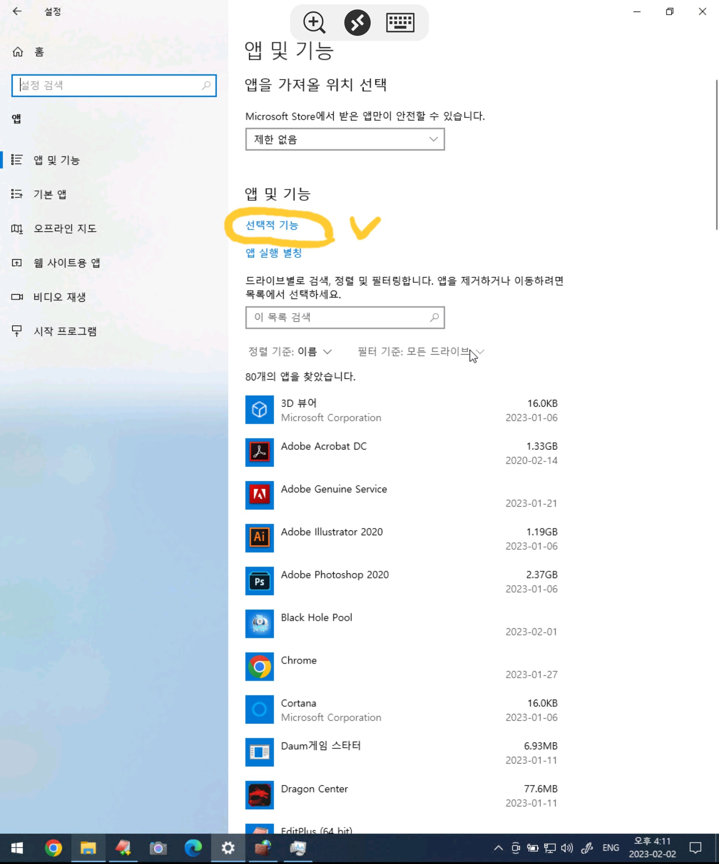Image resolution: width=719 pixels, height=864 pixels.
Task: Select the Dragon Center name
Action: (315, 788)
